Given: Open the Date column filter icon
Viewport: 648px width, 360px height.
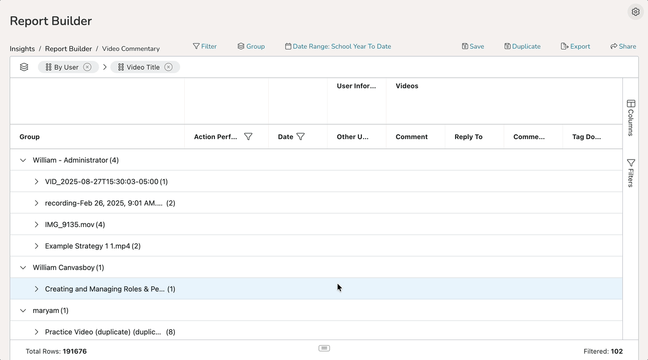Looking at the screenshot, I should (x=300, y=137).
